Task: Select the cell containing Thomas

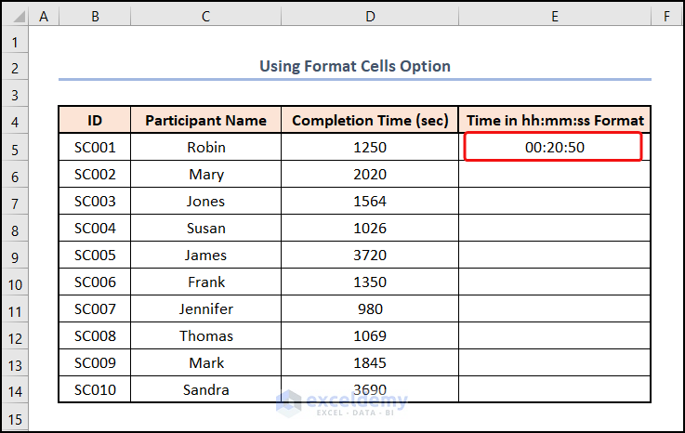Action: [205, 336]
